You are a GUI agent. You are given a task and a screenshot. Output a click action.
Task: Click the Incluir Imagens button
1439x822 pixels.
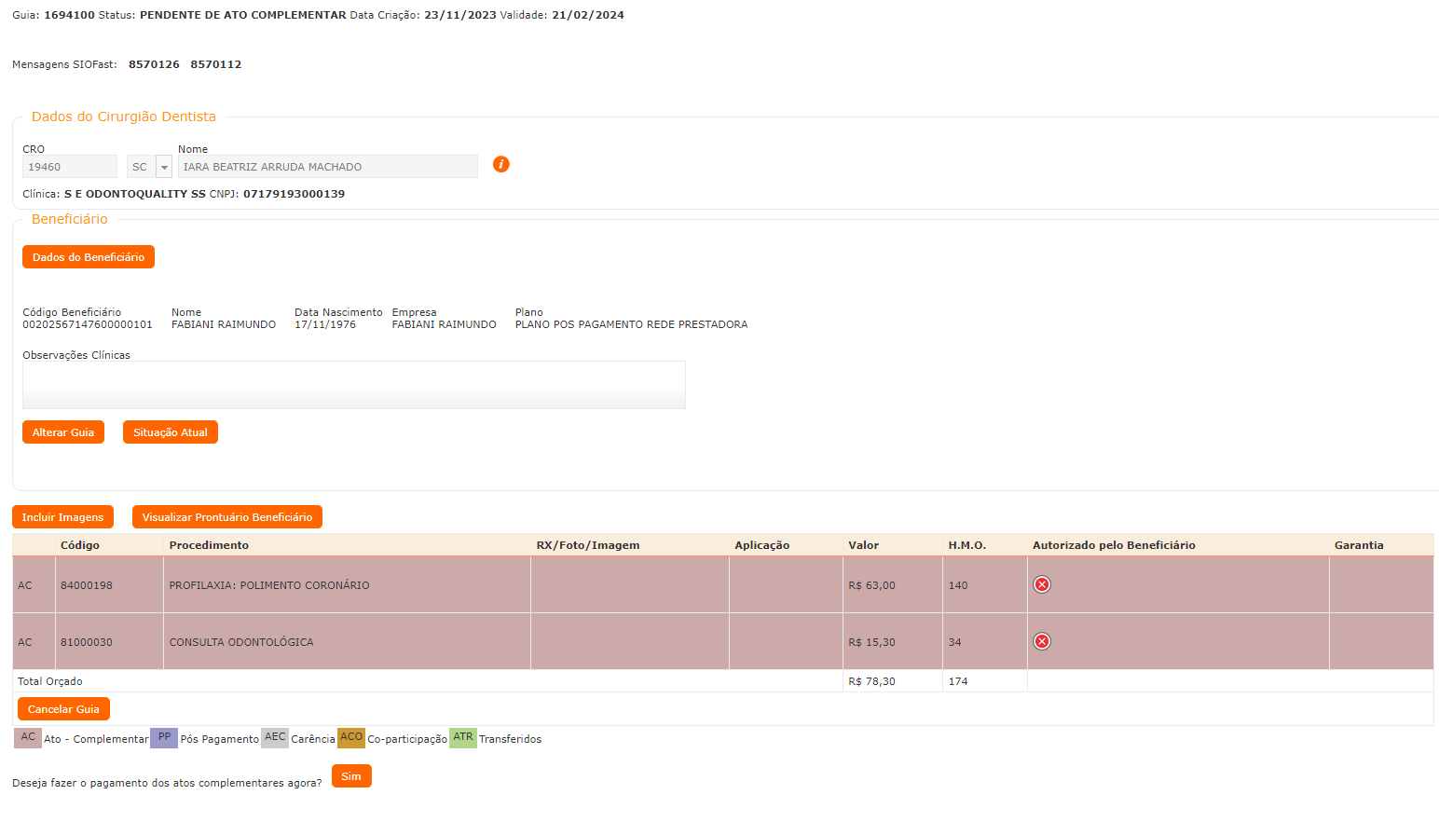click(x=62, y=517)
